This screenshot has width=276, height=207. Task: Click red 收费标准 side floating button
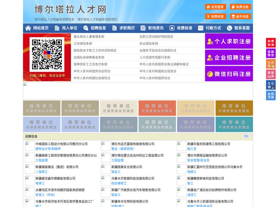click(x=271, y=43)
